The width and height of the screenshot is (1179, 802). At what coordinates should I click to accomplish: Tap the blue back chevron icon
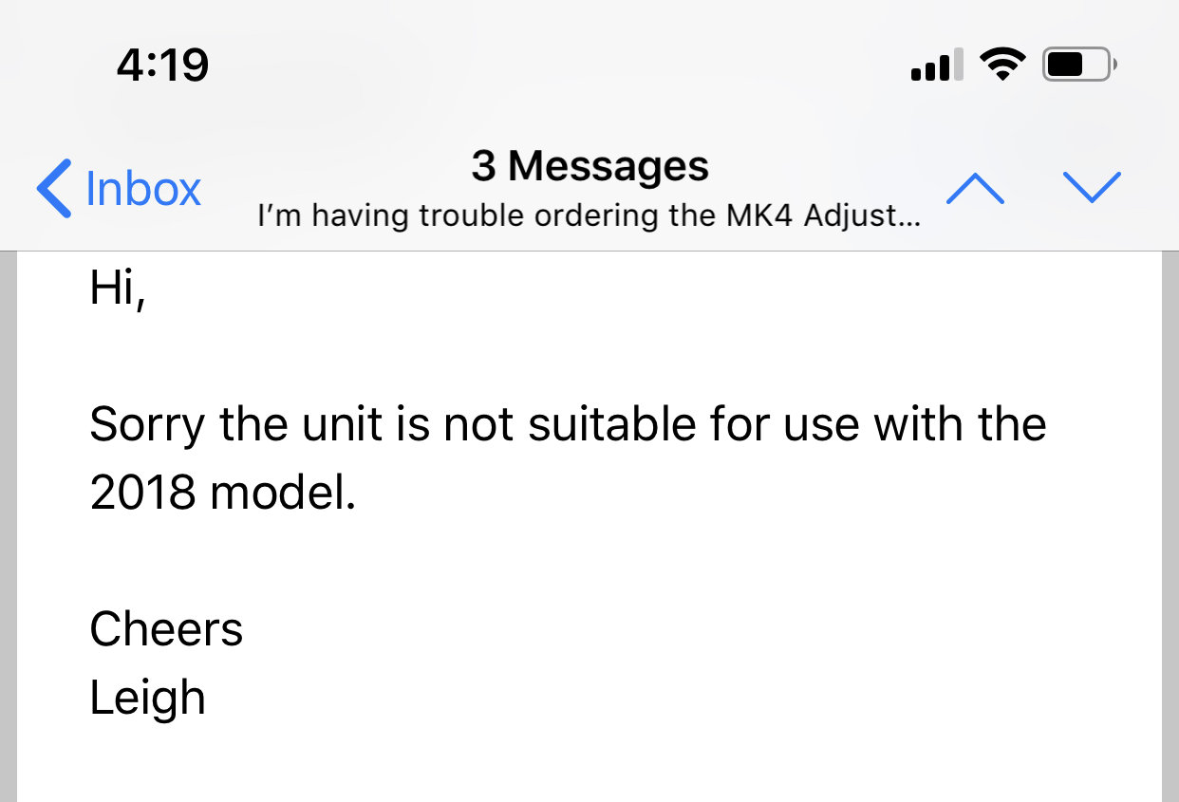point(53,188)
